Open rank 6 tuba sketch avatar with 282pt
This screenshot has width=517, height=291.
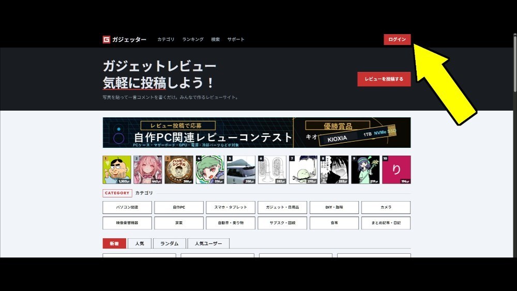[272, 170]
